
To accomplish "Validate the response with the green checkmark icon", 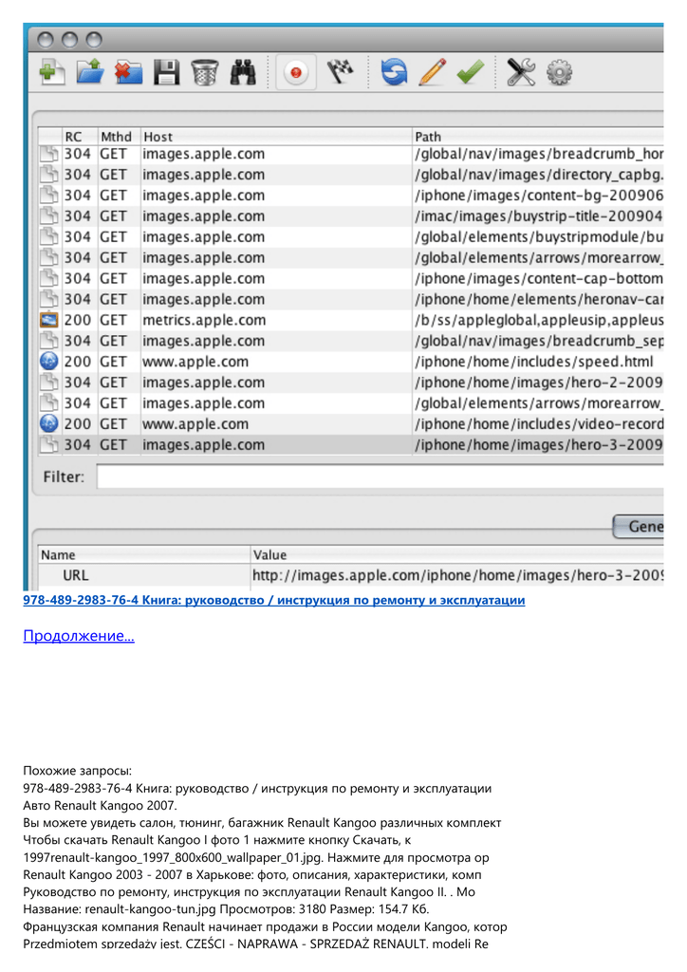I will (470, 72).
